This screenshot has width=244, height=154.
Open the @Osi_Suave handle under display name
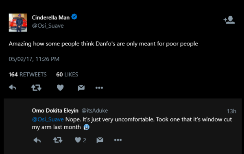click(48, 26)
